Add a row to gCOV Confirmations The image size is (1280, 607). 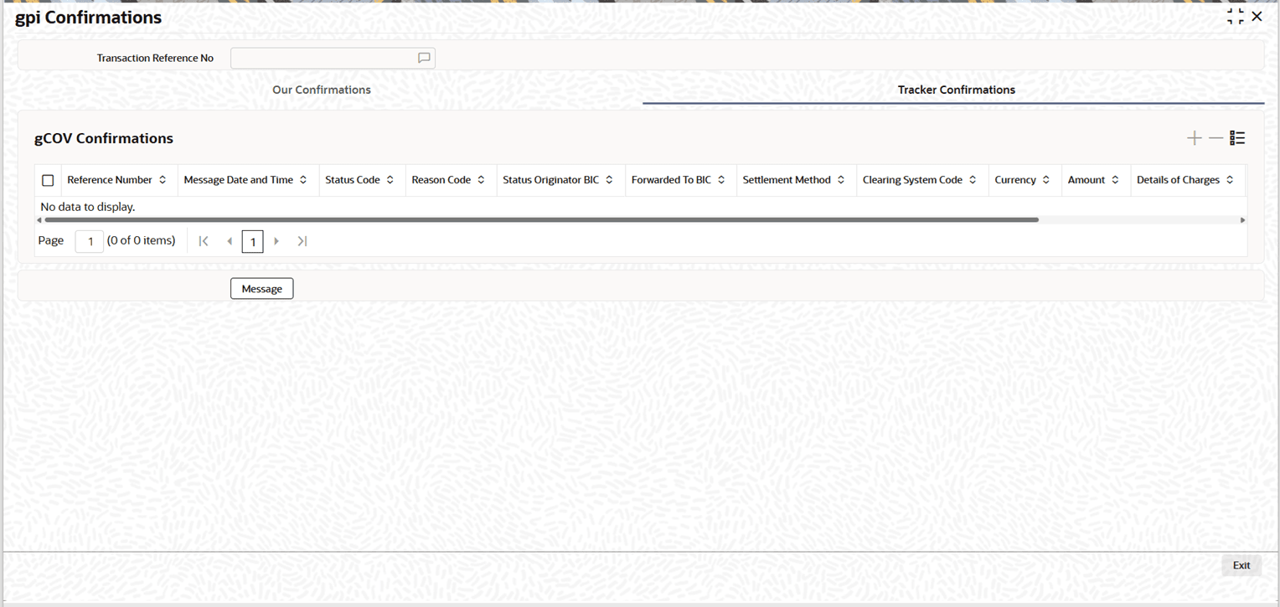(1195, 139)
